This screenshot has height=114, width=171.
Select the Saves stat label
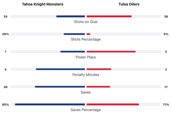click(86, 92)
